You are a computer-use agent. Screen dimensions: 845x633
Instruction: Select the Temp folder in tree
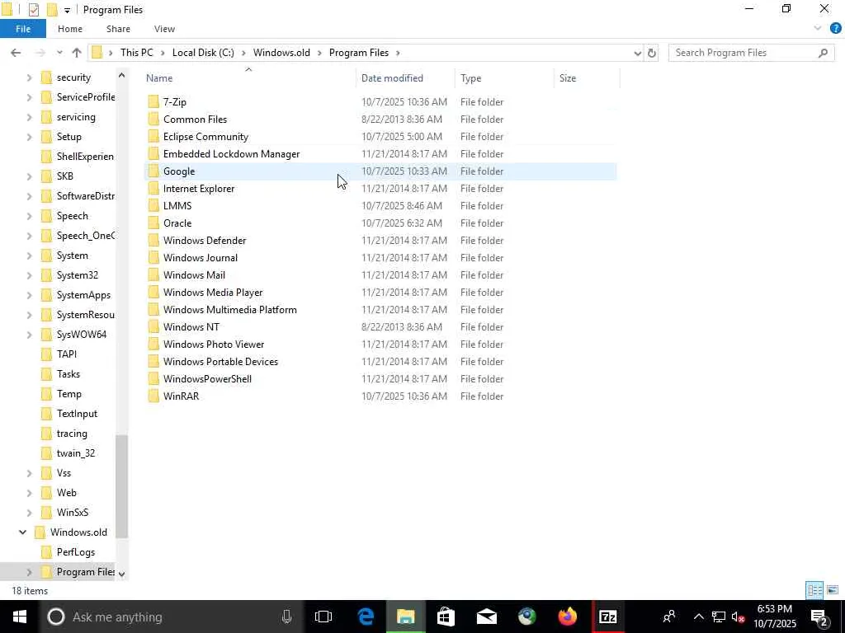(x=69, y=394)
